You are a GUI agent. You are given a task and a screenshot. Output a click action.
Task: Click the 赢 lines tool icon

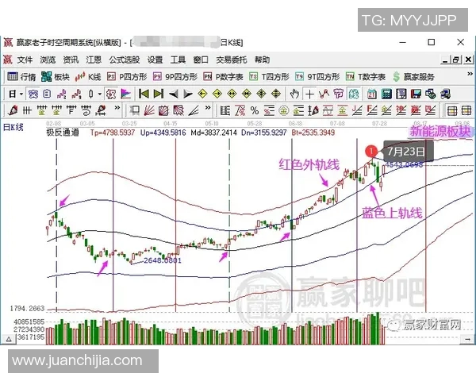(416, 110)
